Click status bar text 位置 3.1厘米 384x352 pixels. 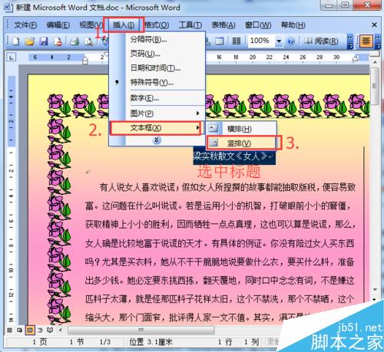coord(151,342)
